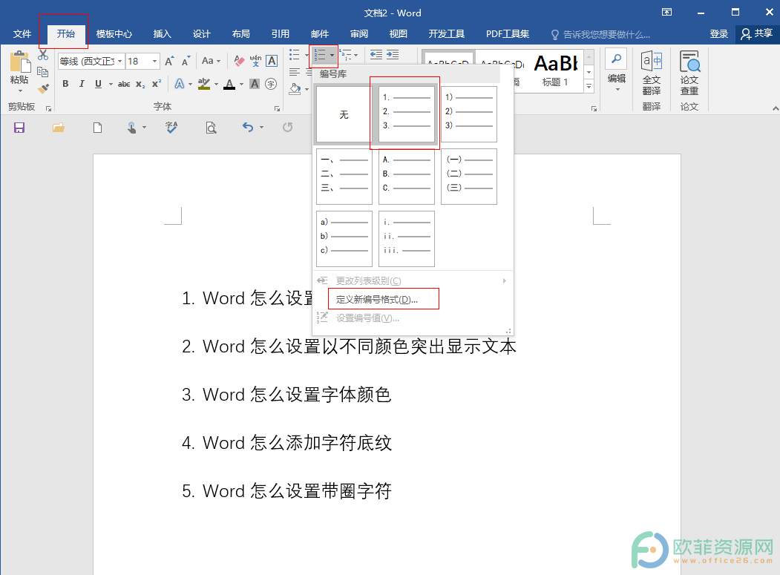Select the 1) 2) 3) numbering format
This screenshot has width=780, height=575.
click(468, 114)
